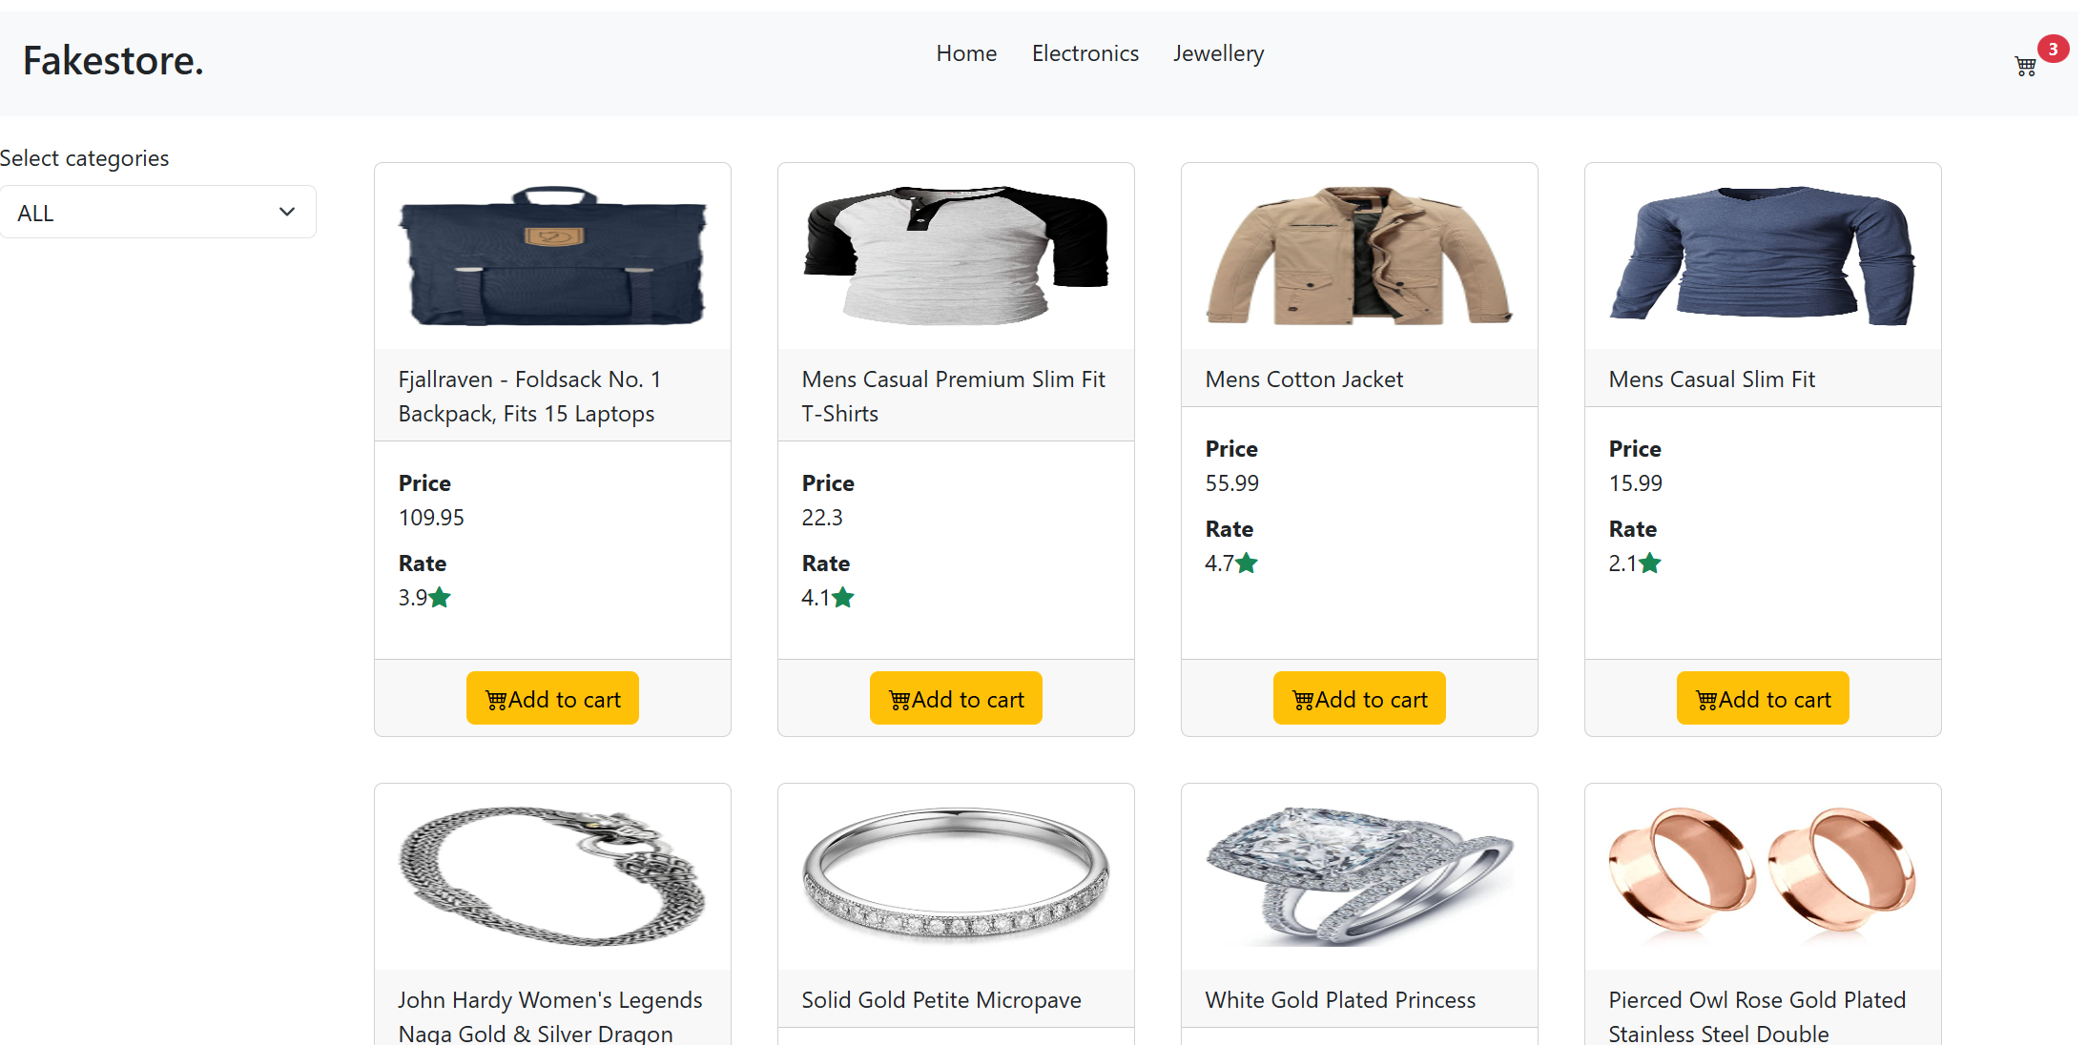Navigate to the Jewellery section
Image resolution: width=2087 pixels, height=1045 pixels.
pyautogui.click(x=1218, y=53)
